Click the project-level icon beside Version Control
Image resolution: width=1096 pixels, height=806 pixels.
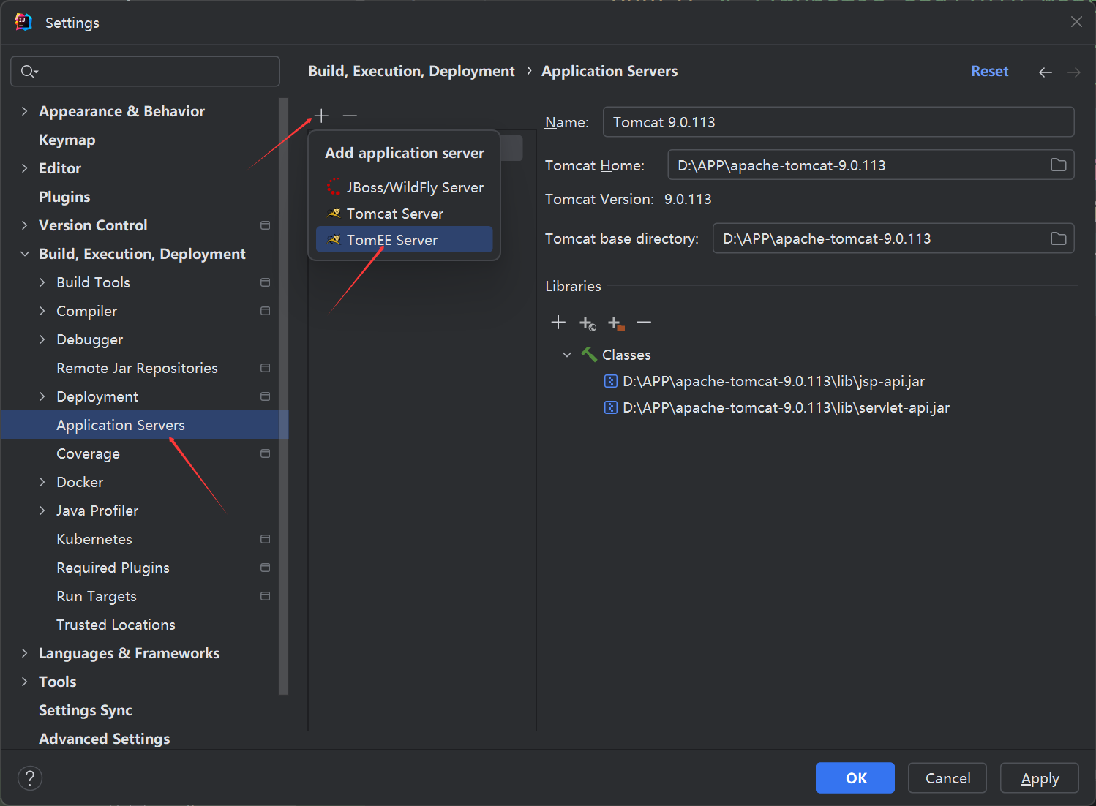(x=265, y=225)
